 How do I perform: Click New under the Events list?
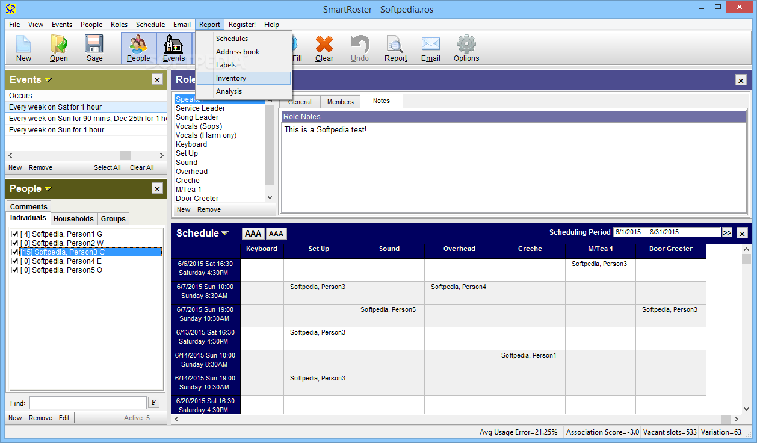click(15, 167)
